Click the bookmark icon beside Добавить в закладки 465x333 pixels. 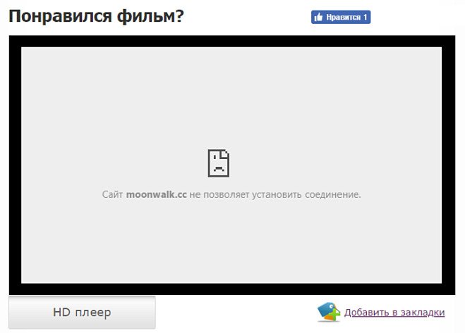coord(329,311)
